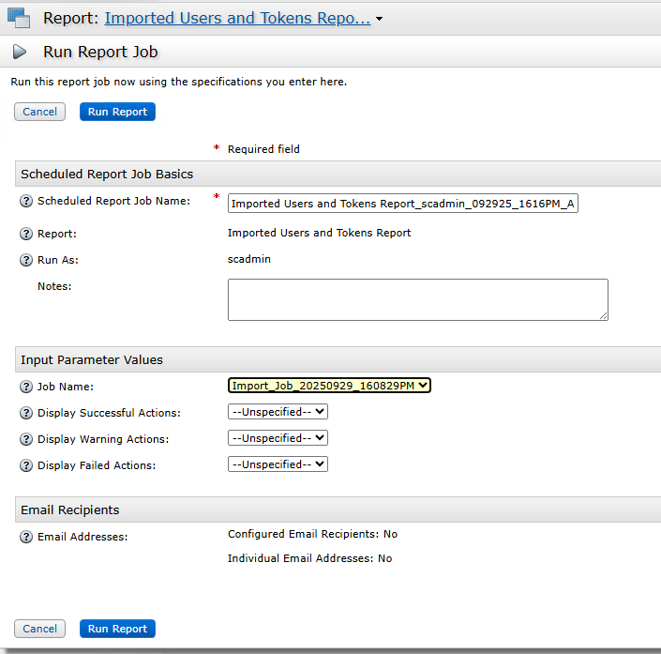
Task: Click inside the Notes text area
Action: (417, 299)
